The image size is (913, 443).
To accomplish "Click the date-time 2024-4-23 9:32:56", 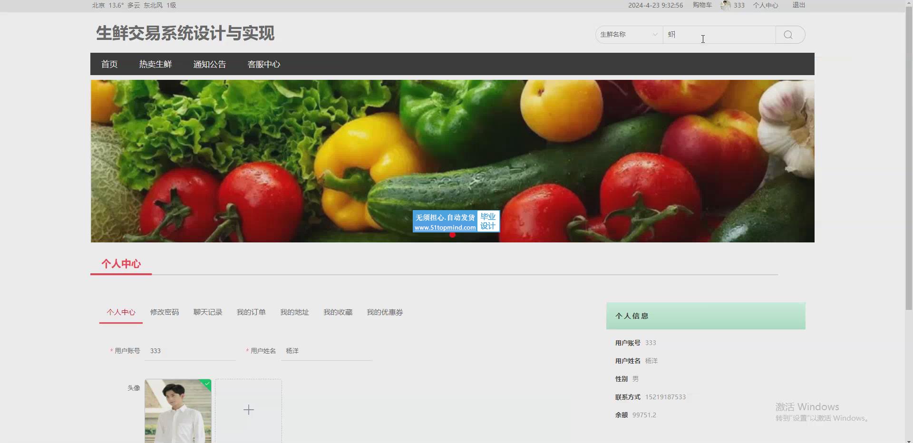I will click(x=655, y=5).
